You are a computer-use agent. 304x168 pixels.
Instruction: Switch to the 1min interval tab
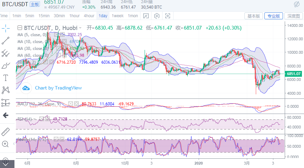coord(17,16)
